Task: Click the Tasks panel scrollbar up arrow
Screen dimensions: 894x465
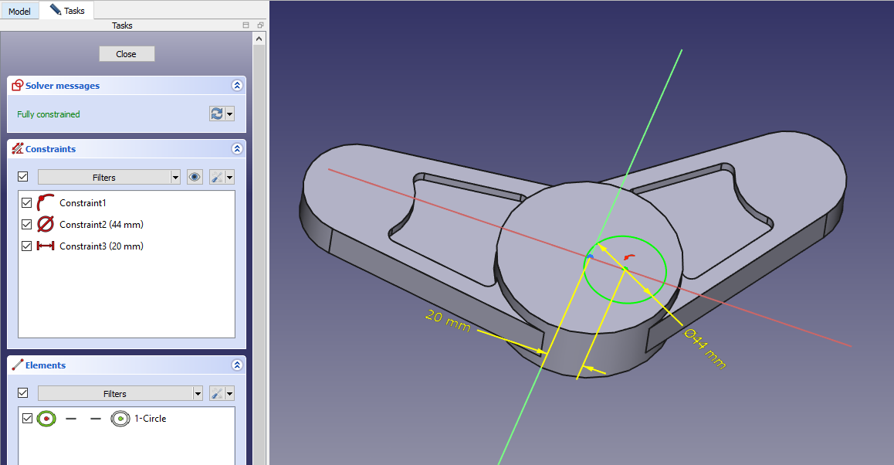Action: [x=259, y=38]
